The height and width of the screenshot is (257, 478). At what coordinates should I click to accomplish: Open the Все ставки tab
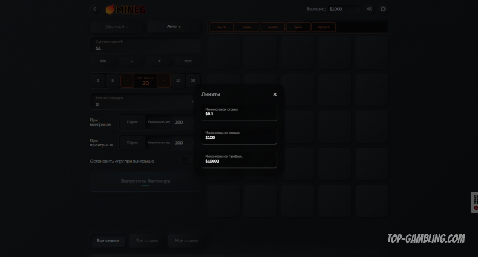point(108,241)
